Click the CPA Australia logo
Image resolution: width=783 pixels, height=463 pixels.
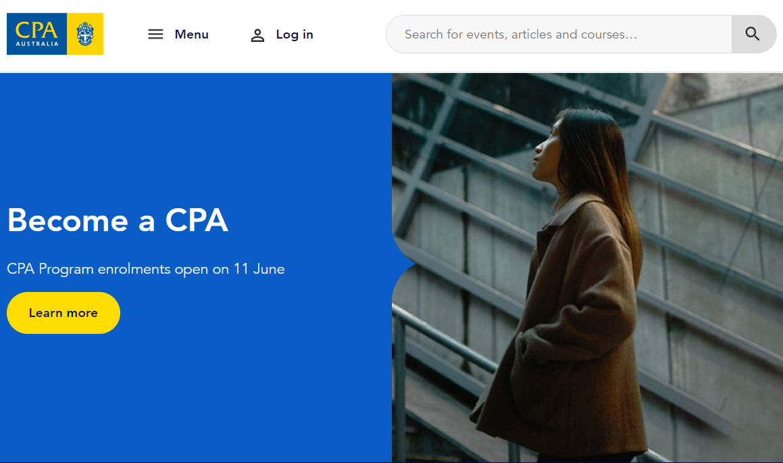tap(55, 34)
